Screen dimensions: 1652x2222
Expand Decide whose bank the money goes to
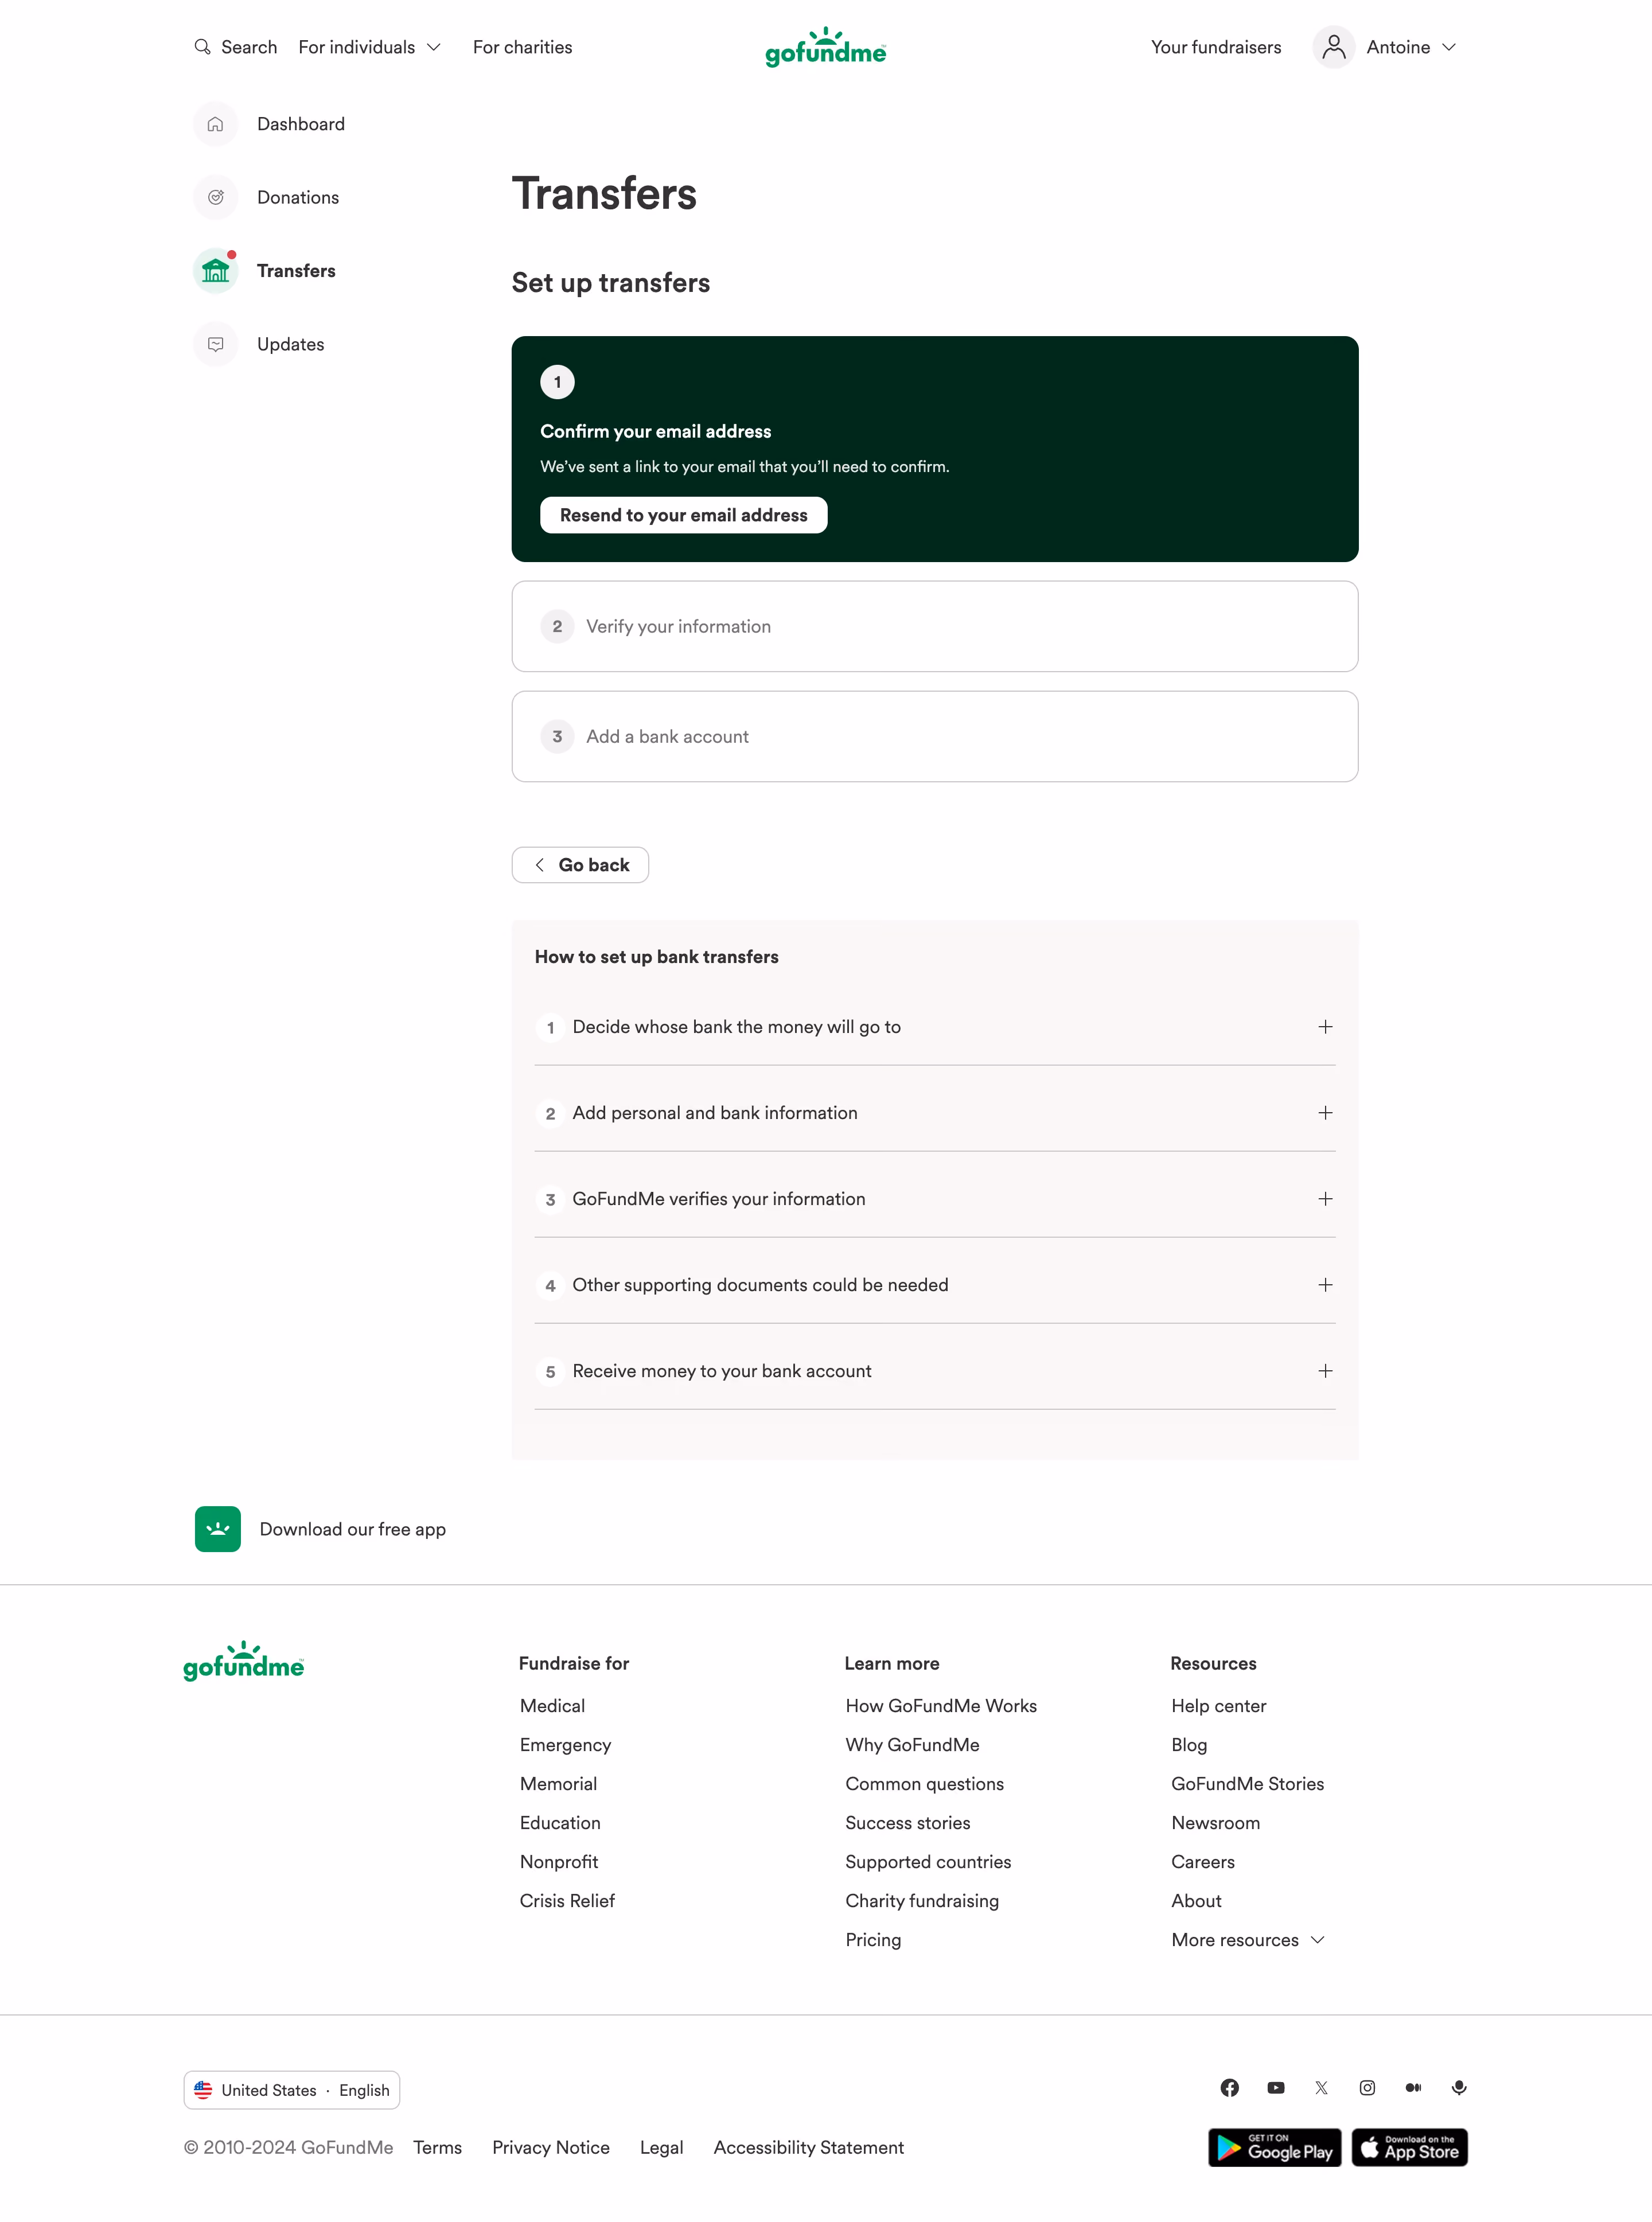click(935, 1027)
